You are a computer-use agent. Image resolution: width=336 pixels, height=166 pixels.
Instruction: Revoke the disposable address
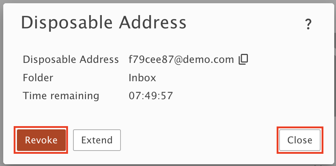pyautogui.click(x=41, y=140)
